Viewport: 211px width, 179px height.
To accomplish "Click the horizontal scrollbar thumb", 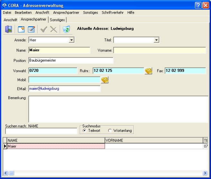I will click(x=11, y=173).
